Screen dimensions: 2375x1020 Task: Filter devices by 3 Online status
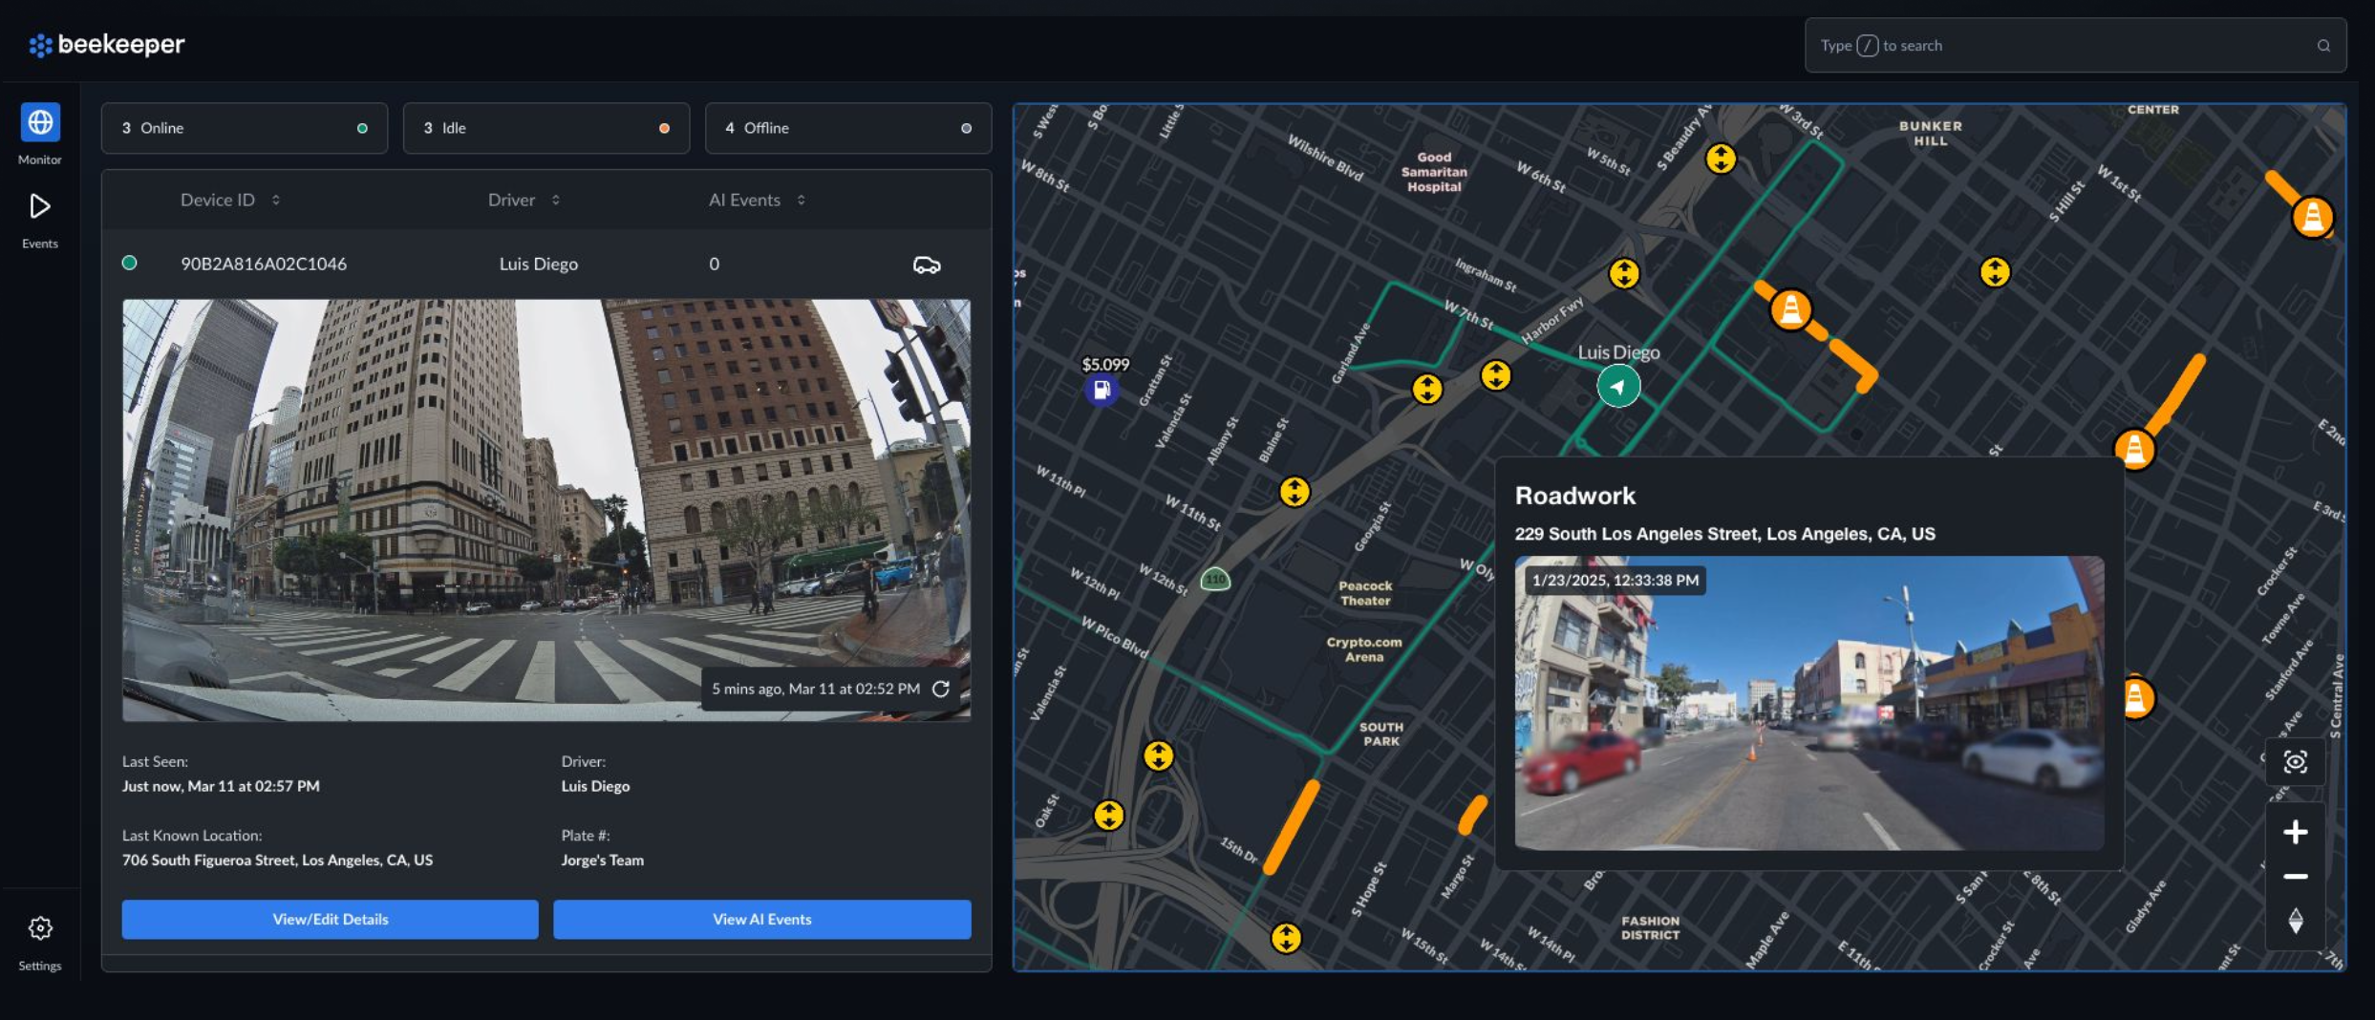(x=245, y=128)
